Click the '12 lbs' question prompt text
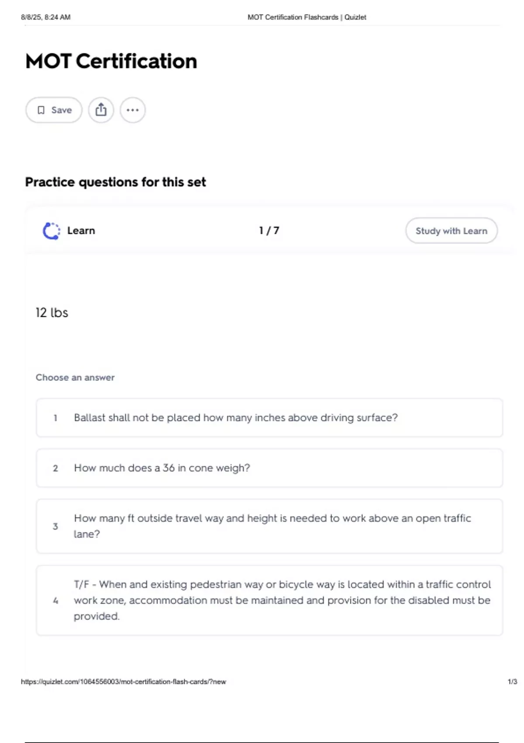524x743 pixels. [52, 313]
